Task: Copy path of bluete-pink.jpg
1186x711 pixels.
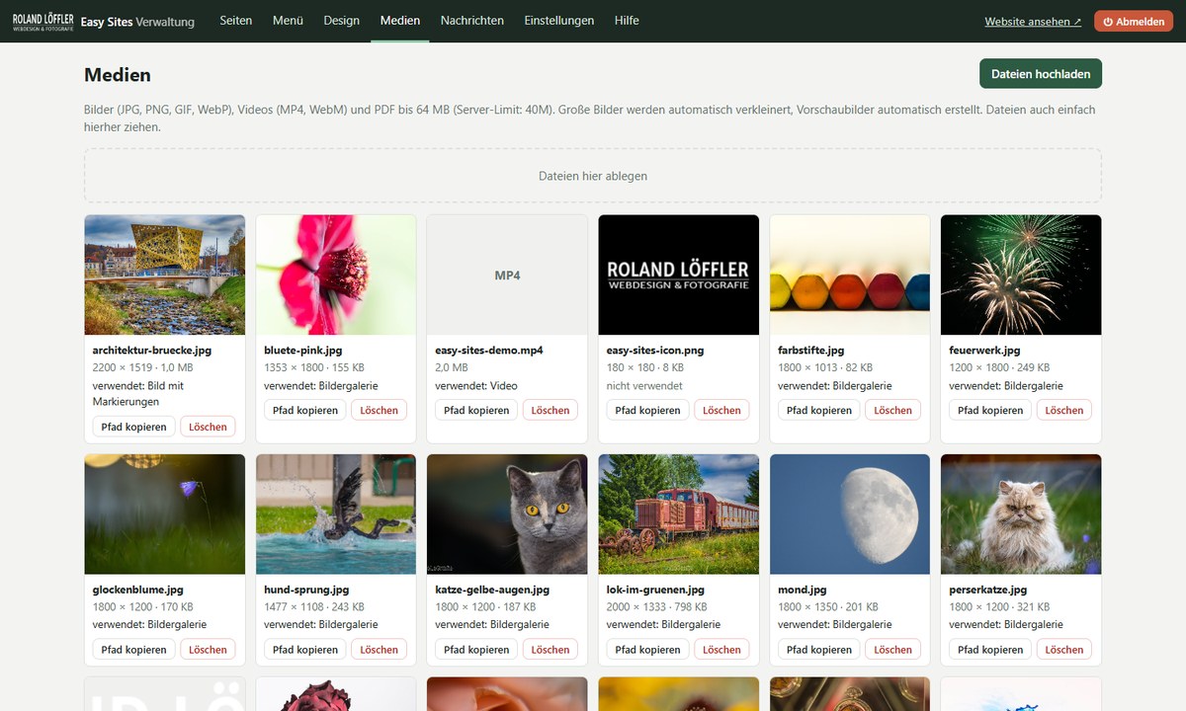Action: point(305,410)
